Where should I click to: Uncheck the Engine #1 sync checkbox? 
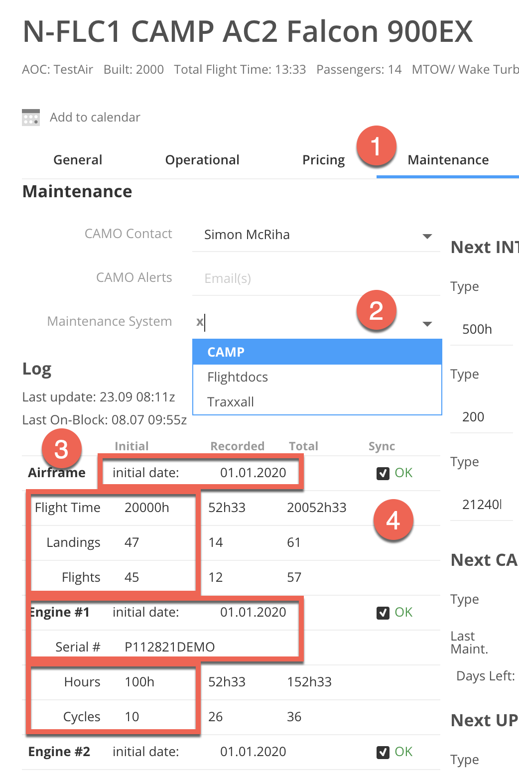(x=383, y=613)
